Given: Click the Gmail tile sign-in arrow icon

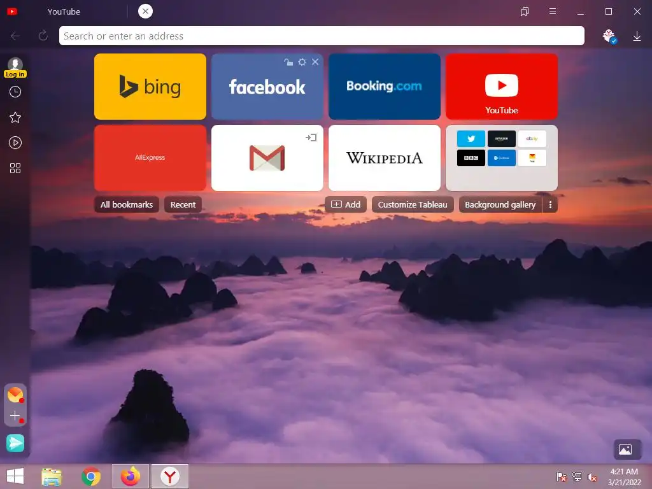Looking at the screenshot, I should point(311,138).
